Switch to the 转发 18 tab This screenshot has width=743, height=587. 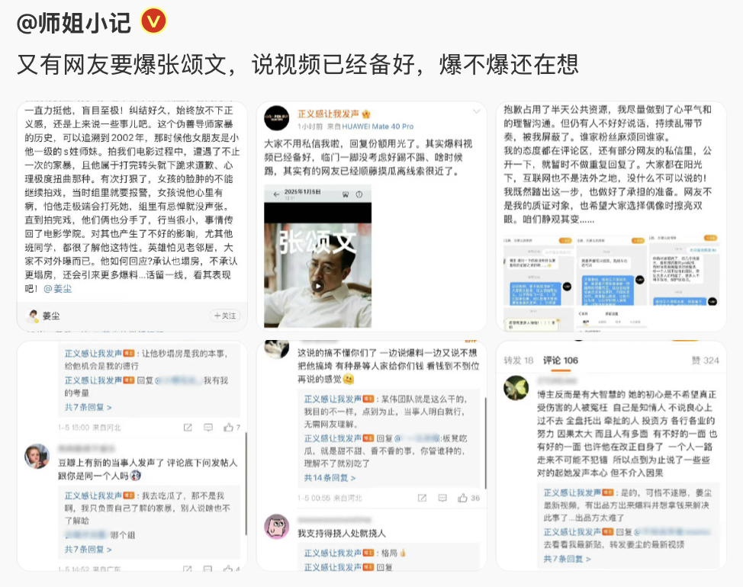click(519, 360)
